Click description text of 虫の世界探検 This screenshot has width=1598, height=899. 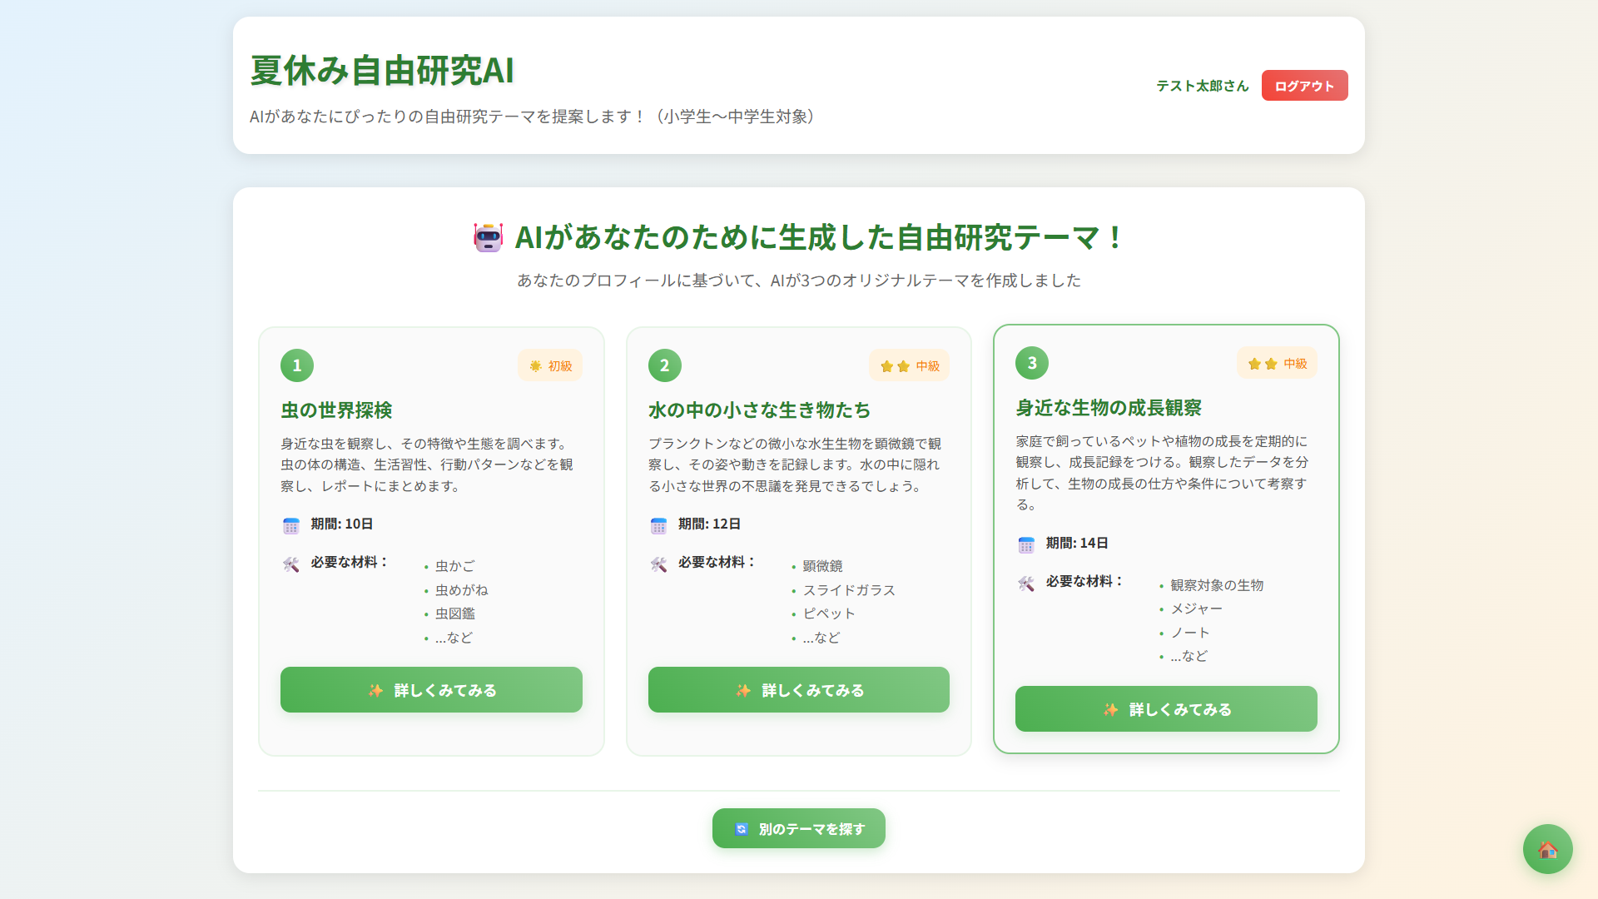(x=428, y=464)
